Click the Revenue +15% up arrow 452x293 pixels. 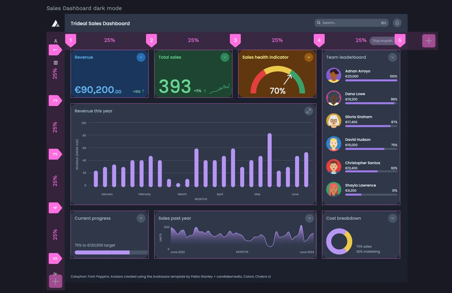(x=143, y=91)
